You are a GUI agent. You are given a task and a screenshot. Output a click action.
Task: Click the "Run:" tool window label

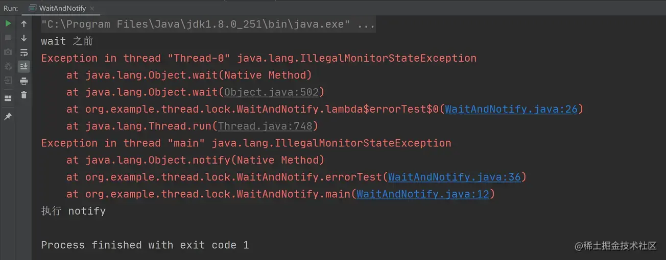(x=11, y=8)
